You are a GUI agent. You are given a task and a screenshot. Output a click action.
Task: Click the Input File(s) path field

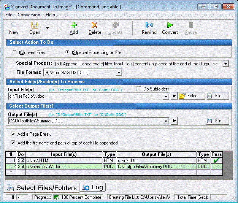86,96
